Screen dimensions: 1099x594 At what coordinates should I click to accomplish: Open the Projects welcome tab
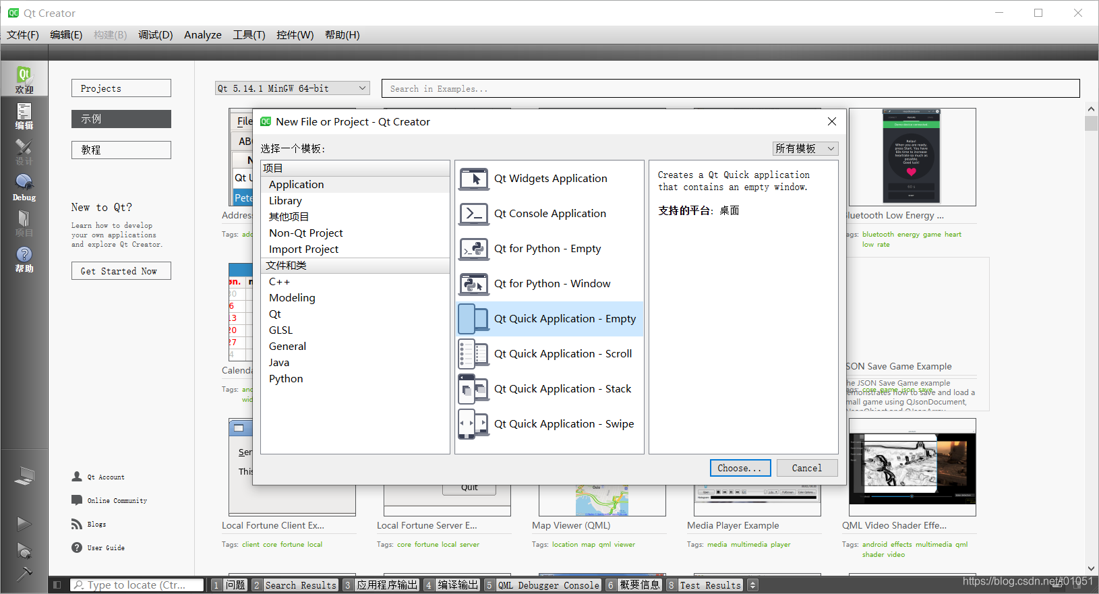click(121, 88)
